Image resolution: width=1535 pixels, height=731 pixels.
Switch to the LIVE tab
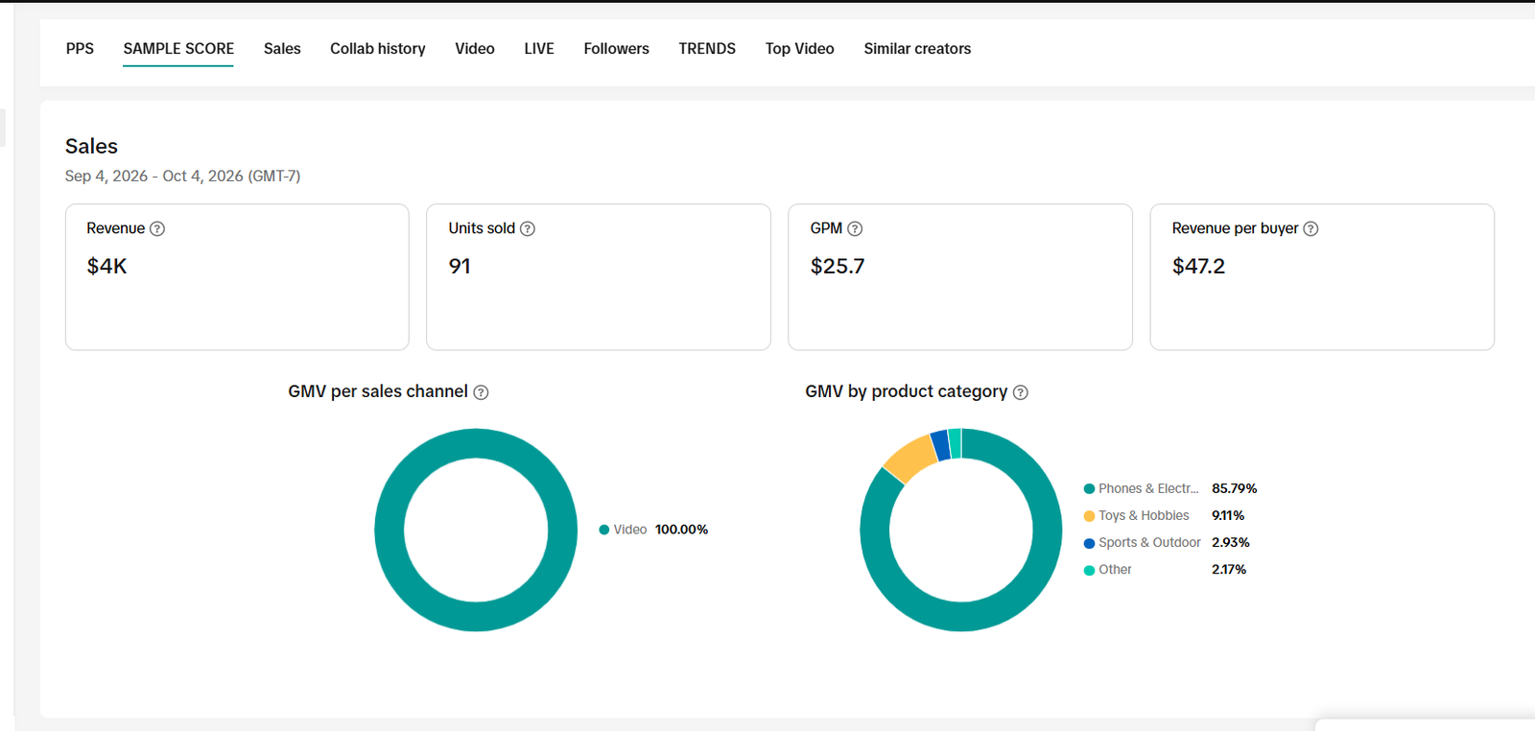[539, 49]
